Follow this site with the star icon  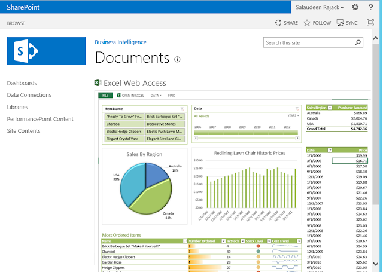click(307, 23)
